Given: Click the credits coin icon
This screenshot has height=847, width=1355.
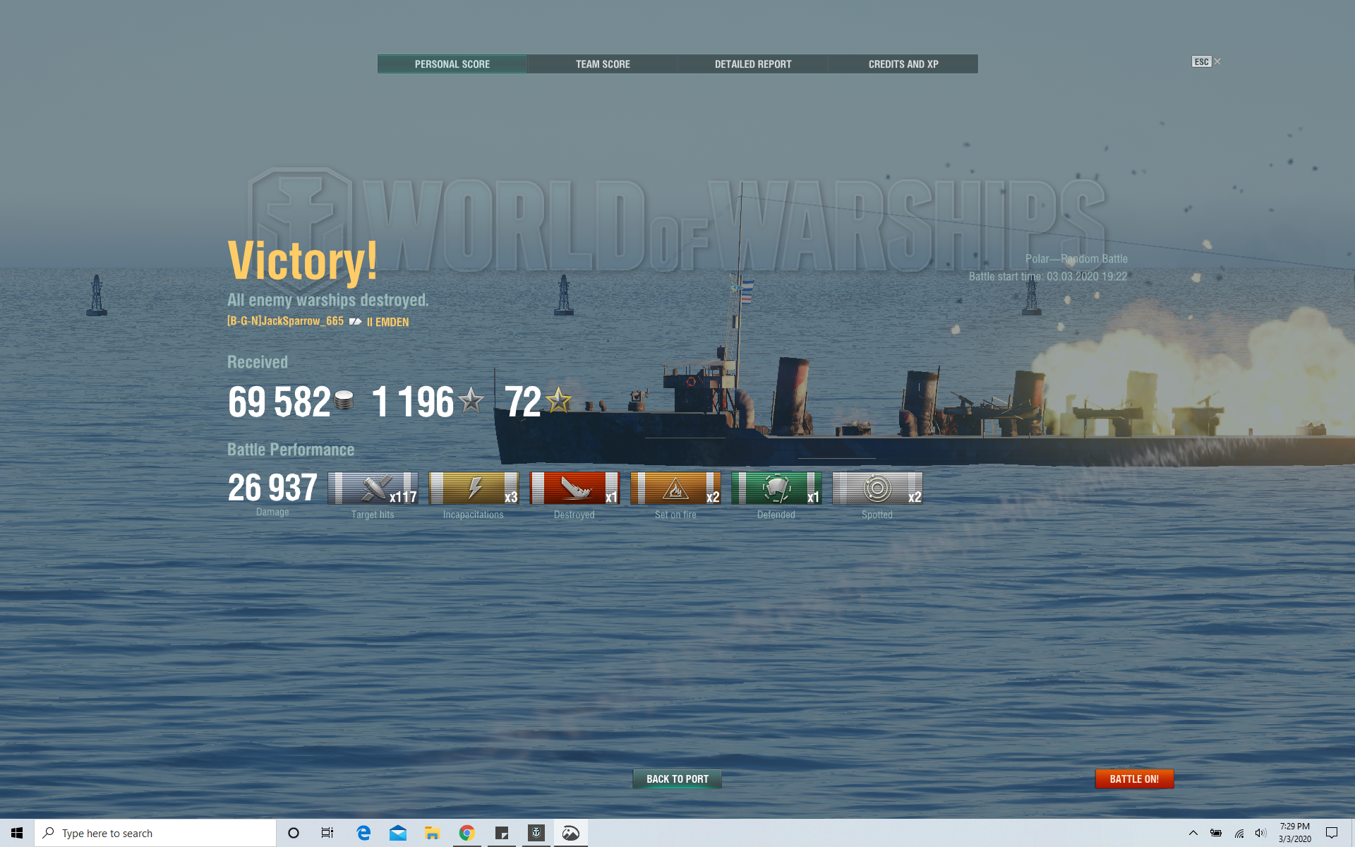Looking at the screenshot, I should click(344, 401).
